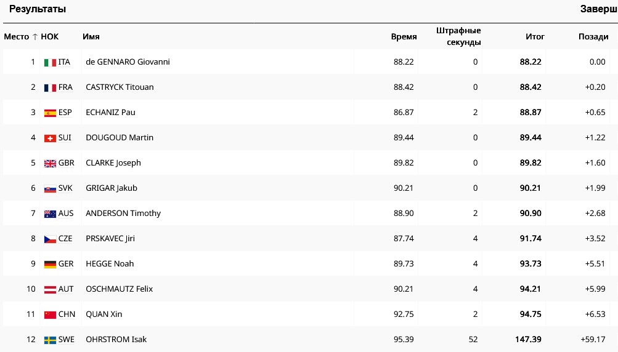Click the Great Britain flag icon
Viewport: 618px width, 352px height.
point(50,163)
